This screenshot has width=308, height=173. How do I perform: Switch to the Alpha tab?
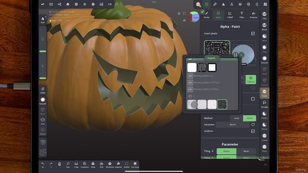coord(218,15)
